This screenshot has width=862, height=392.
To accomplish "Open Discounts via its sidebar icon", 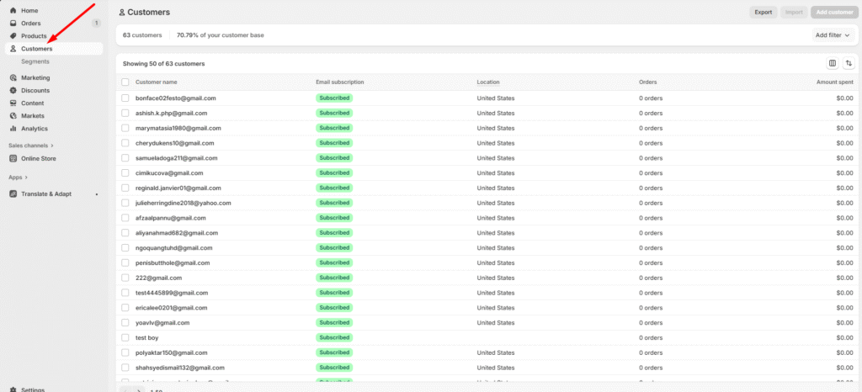I will tap(13, 90).
